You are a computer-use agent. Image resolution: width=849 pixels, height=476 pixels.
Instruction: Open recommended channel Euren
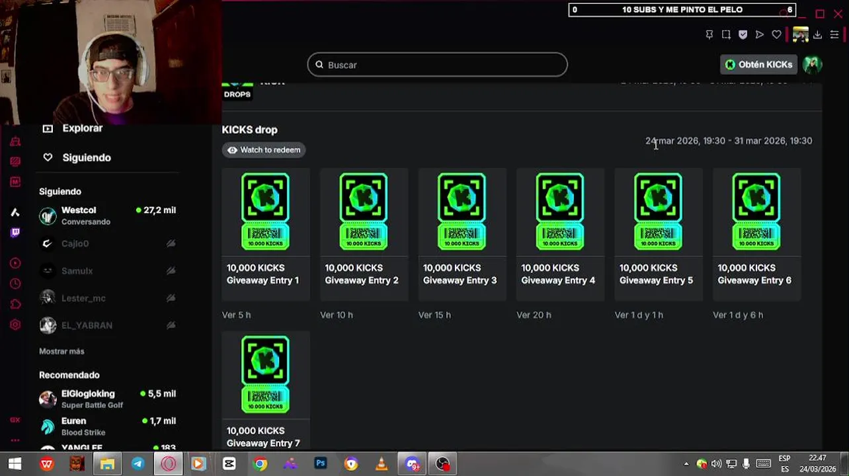tap(108, 426)
